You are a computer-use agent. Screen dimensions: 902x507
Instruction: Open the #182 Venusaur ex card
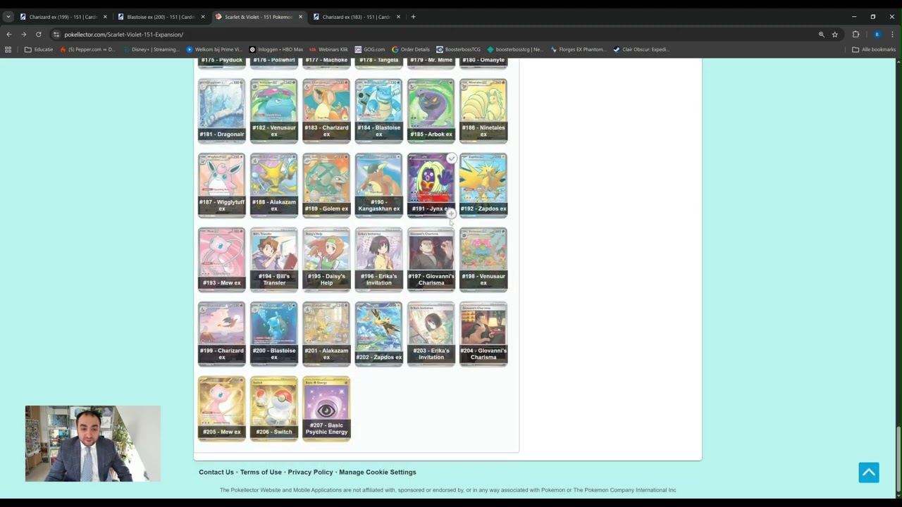(274, 111)
